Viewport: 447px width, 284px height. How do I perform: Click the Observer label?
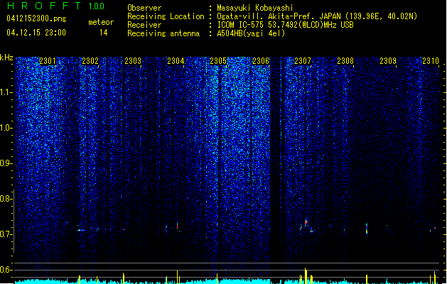tap(144, 8)
